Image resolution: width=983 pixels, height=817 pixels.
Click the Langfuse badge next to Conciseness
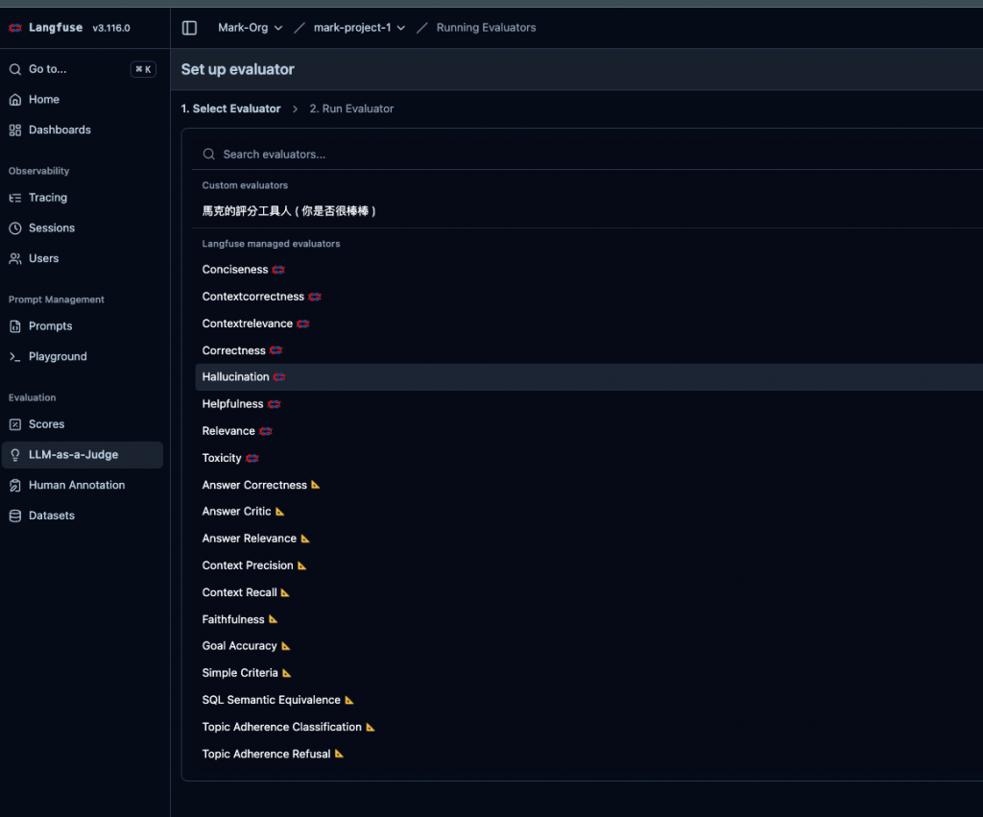click(x=279, y=270)
